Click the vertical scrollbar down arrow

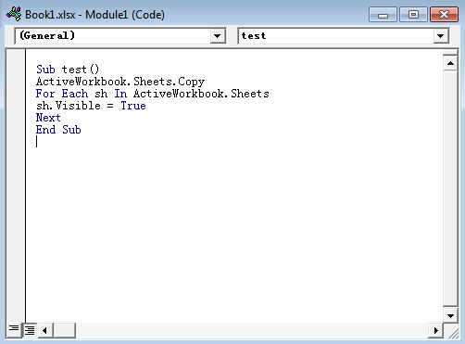[x=450, y=316]
